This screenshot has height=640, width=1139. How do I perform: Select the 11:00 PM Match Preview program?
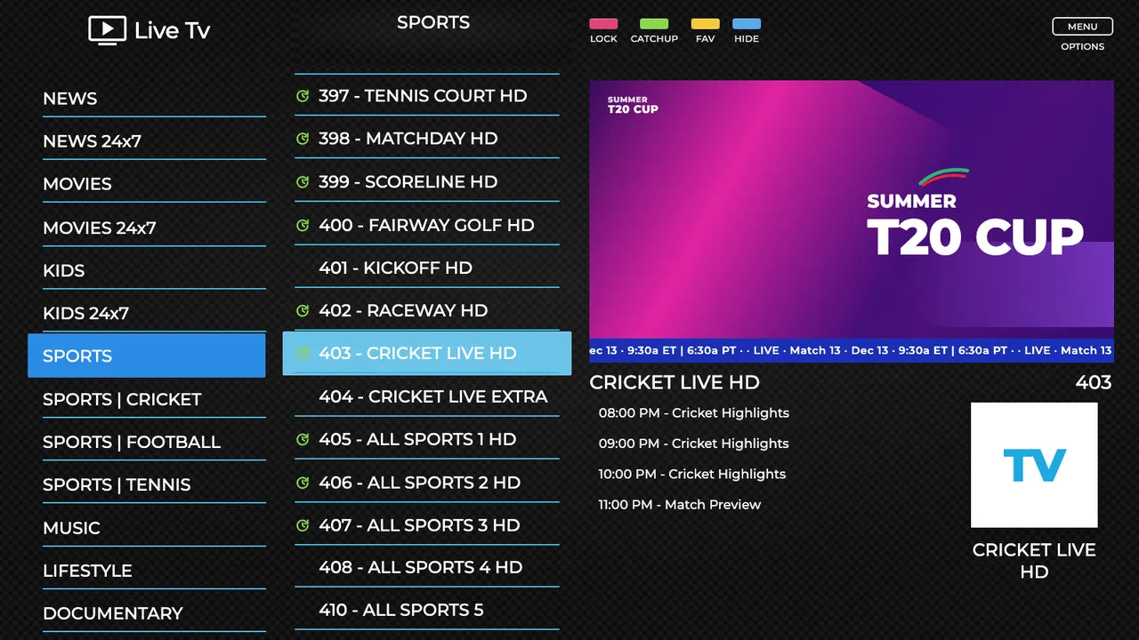click(680, 505)
